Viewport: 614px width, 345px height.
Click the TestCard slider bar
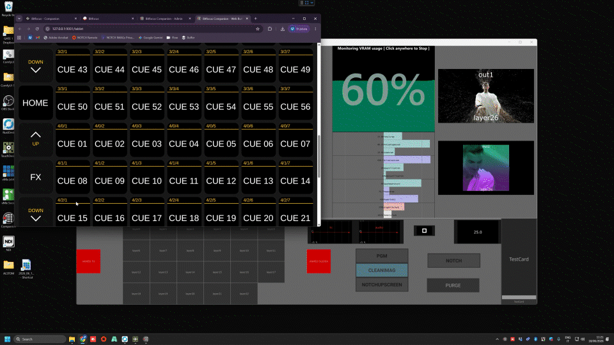[519, 297]
